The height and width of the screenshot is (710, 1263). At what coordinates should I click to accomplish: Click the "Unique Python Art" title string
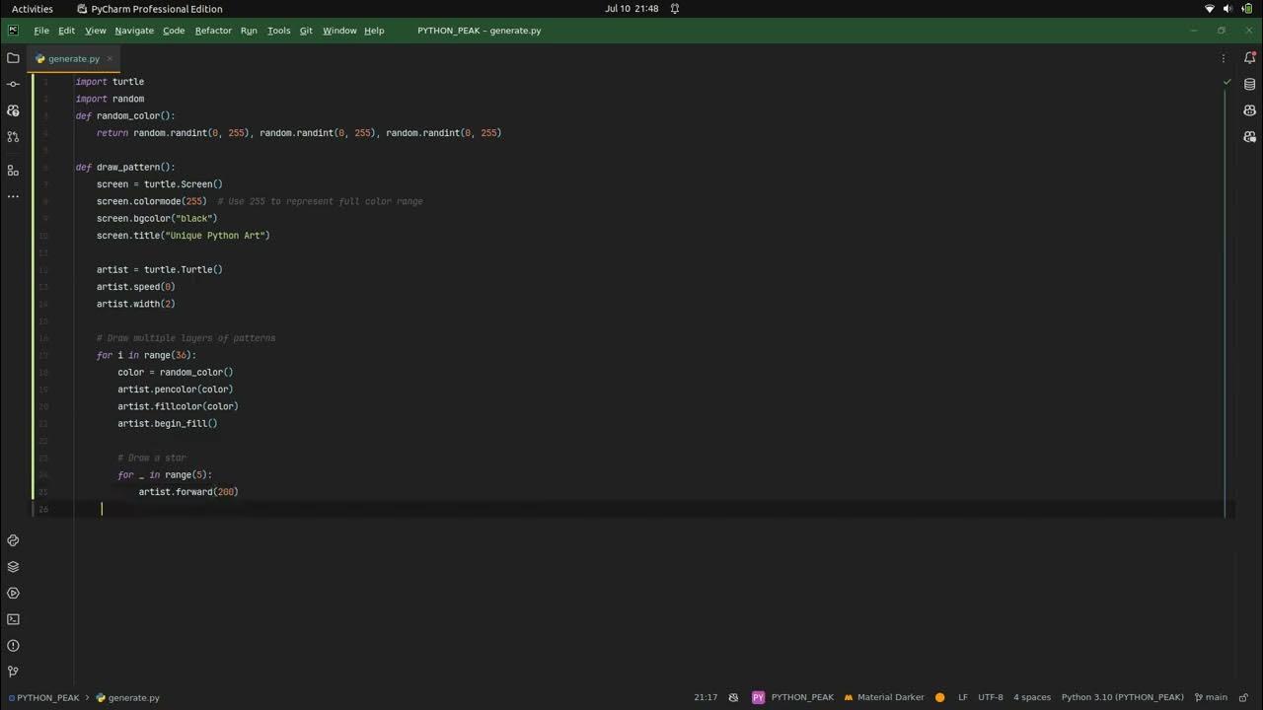[x=215, y=236]
